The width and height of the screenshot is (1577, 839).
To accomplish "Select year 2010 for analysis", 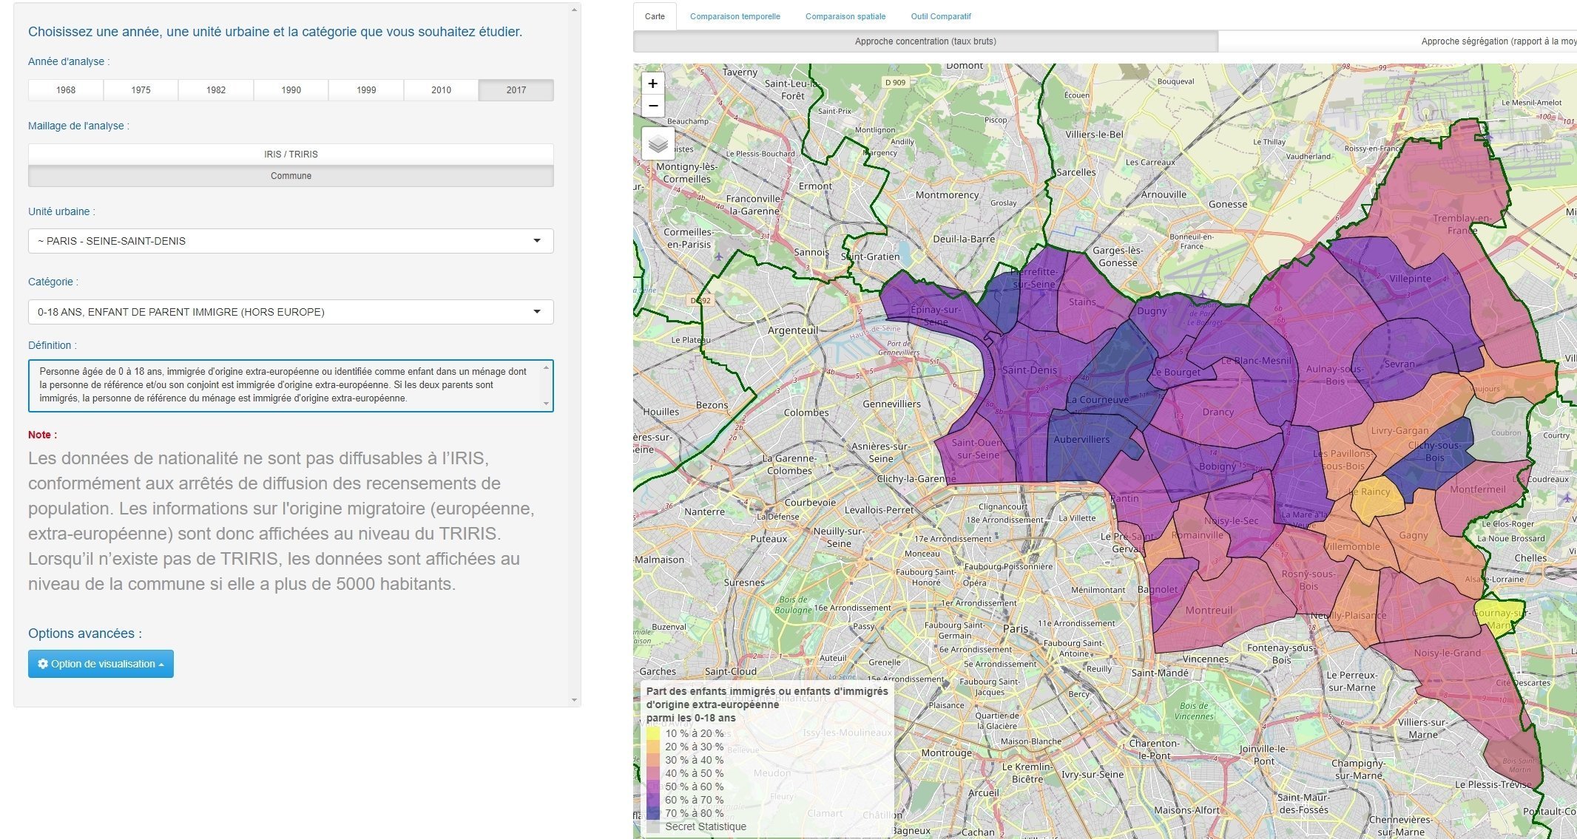I will 441,90.
